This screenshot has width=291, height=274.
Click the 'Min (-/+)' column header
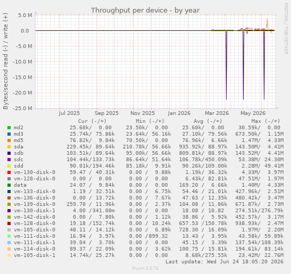(x=150, y=121)
